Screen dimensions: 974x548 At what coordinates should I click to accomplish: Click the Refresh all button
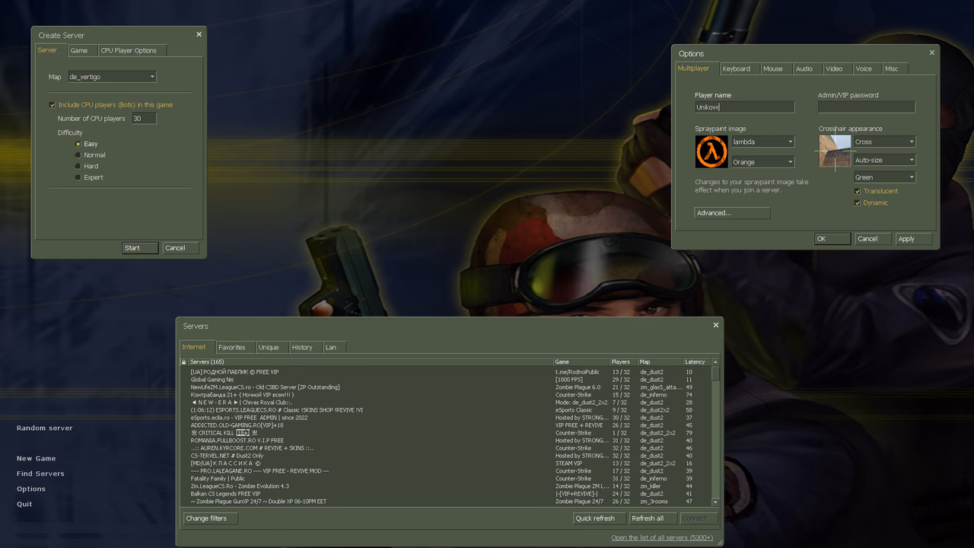[x=653, y=518]
